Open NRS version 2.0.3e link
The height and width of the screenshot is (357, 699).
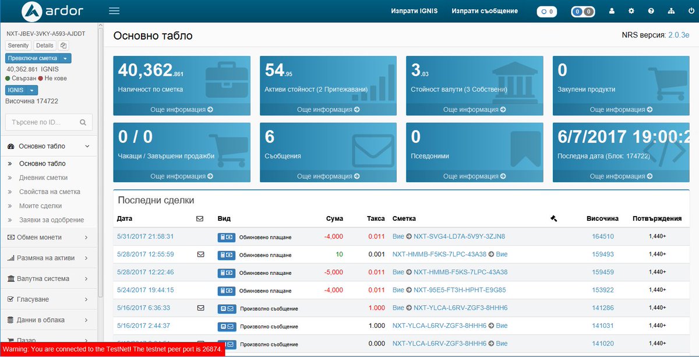pos(679,36)
